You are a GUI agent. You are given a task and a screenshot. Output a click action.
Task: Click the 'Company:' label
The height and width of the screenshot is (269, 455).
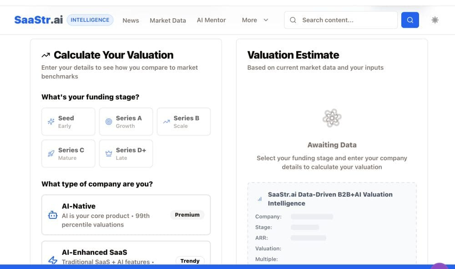coord(268,217)
